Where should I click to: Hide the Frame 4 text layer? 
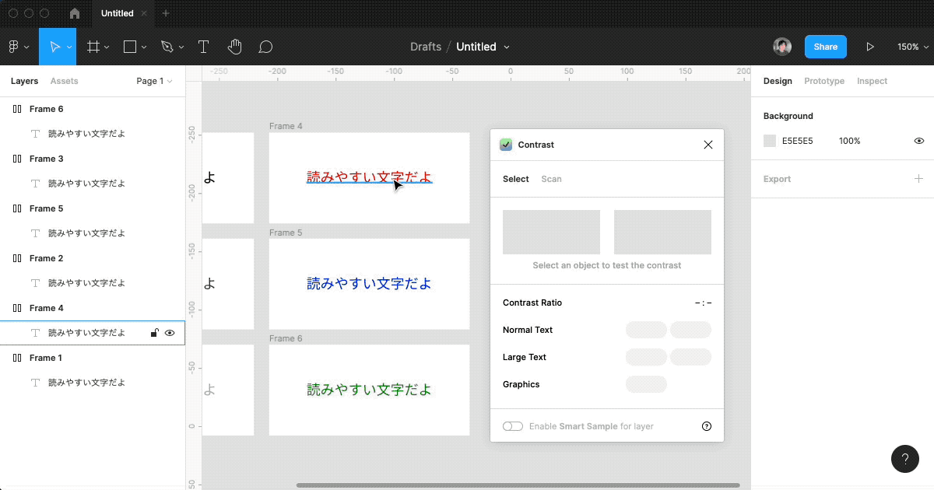[x=170, y=333]
